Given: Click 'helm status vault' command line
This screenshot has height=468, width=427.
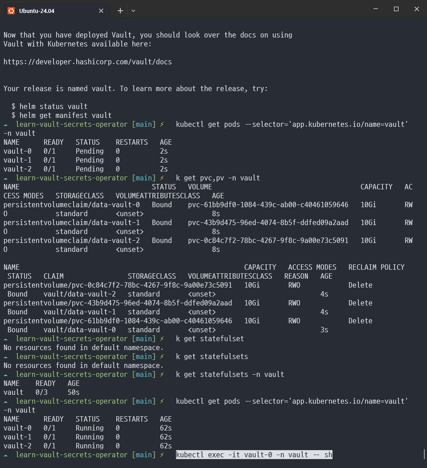Looking at the screenshot, I should (x=49, y=107).
